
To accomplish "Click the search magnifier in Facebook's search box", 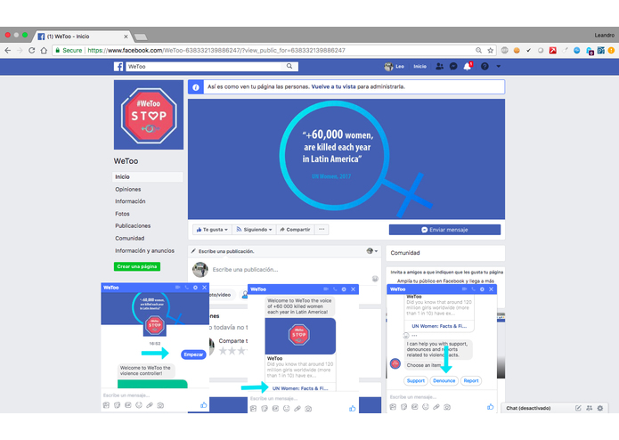I will tap(289, 66).
